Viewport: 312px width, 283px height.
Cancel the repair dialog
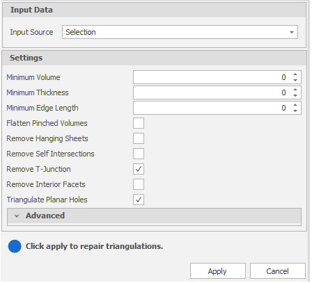coord(278,271)
